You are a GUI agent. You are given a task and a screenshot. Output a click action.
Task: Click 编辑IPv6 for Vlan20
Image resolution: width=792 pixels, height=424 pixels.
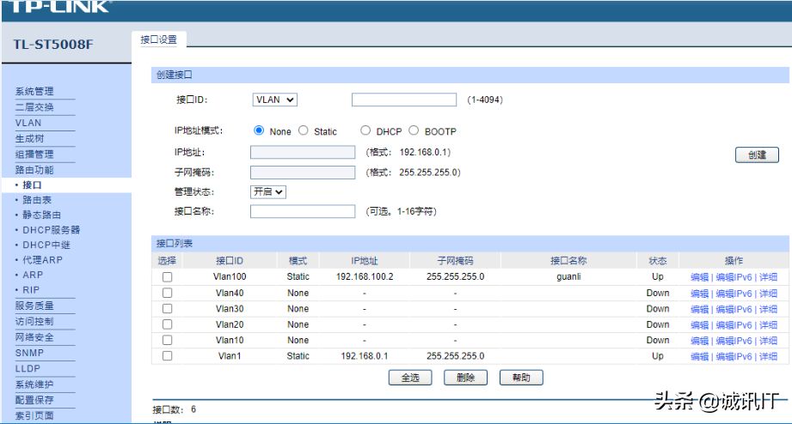pyautogui.click(x=734, y=325)
